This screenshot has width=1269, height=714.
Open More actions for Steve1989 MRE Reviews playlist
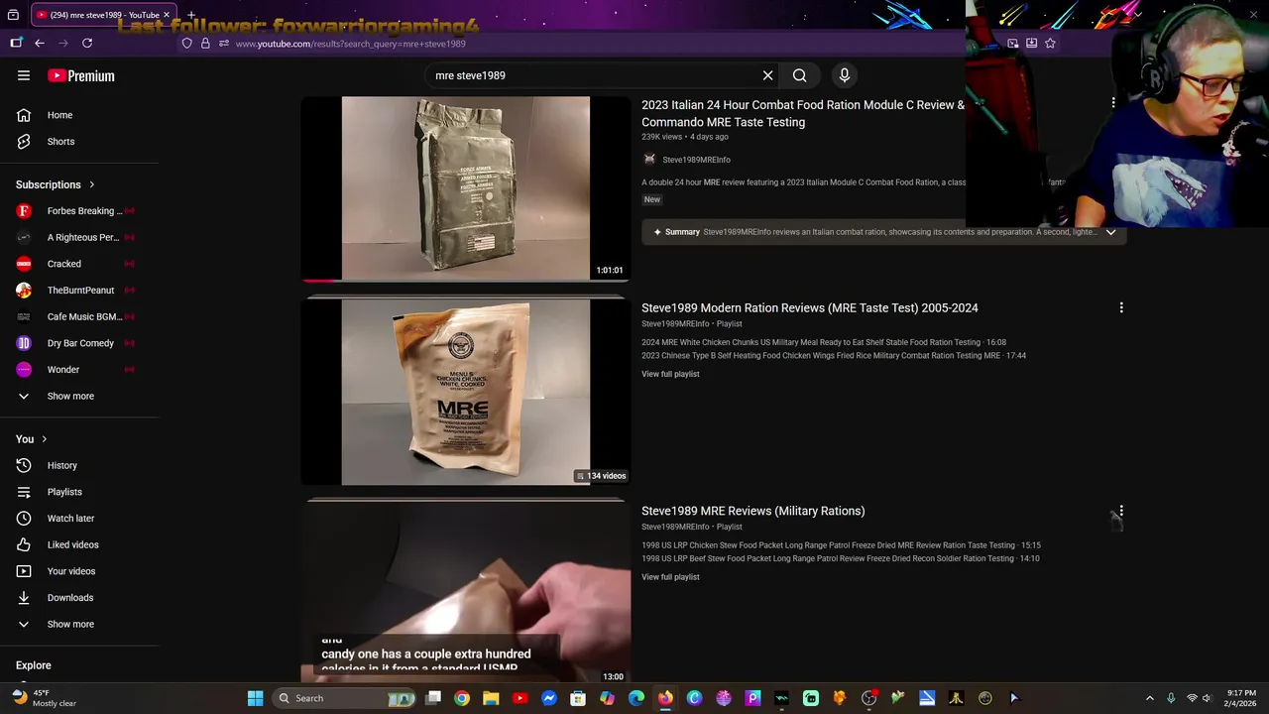coord(1121,511)
